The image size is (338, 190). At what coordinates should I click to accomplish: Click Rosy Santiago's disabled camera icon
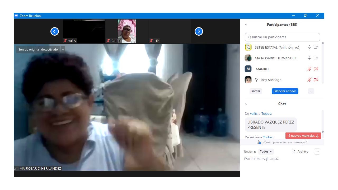[x=316, y=80]
